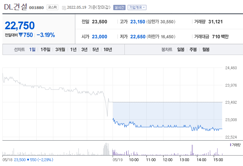Click the 선차트 label
243x166 pixels.
click(x=20, y=49)
